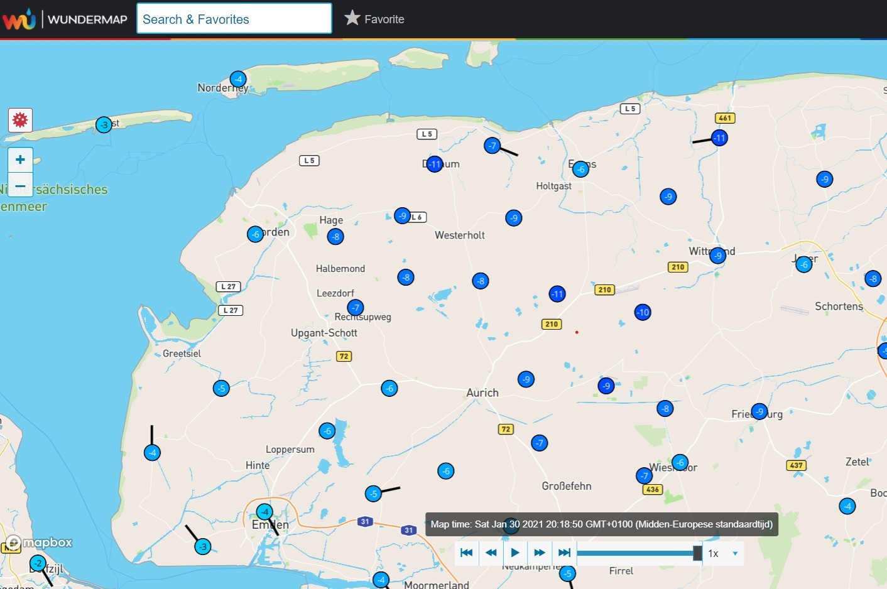The width and height of the screenshot is (887, 589).
Task: Skip to last timeline frame
Action: point(564,553)
